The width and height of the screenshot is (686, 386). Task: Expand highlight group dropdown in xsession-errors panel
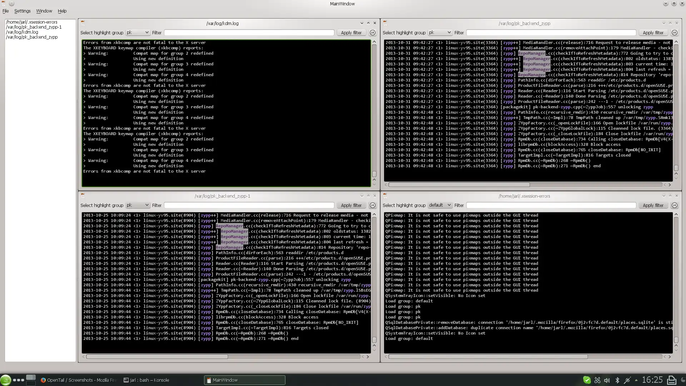[x=448, y=205]
